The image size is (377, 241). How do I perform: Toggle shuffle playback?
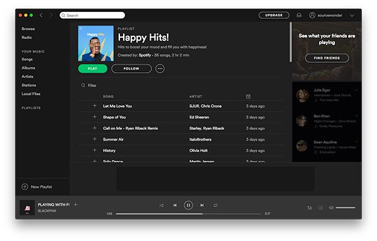click(161, 205)
